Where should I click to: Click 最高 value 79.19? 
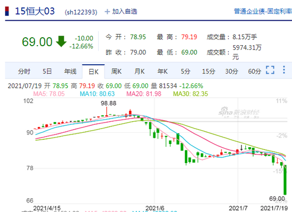click(189, 37)
